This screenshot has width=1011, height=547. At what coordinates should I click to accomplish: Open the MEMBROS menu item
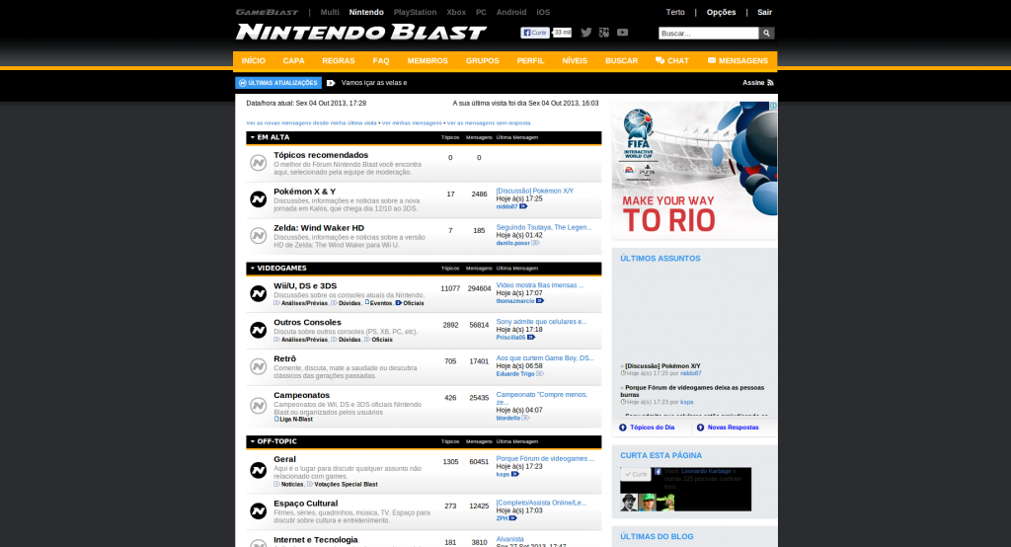428,60
